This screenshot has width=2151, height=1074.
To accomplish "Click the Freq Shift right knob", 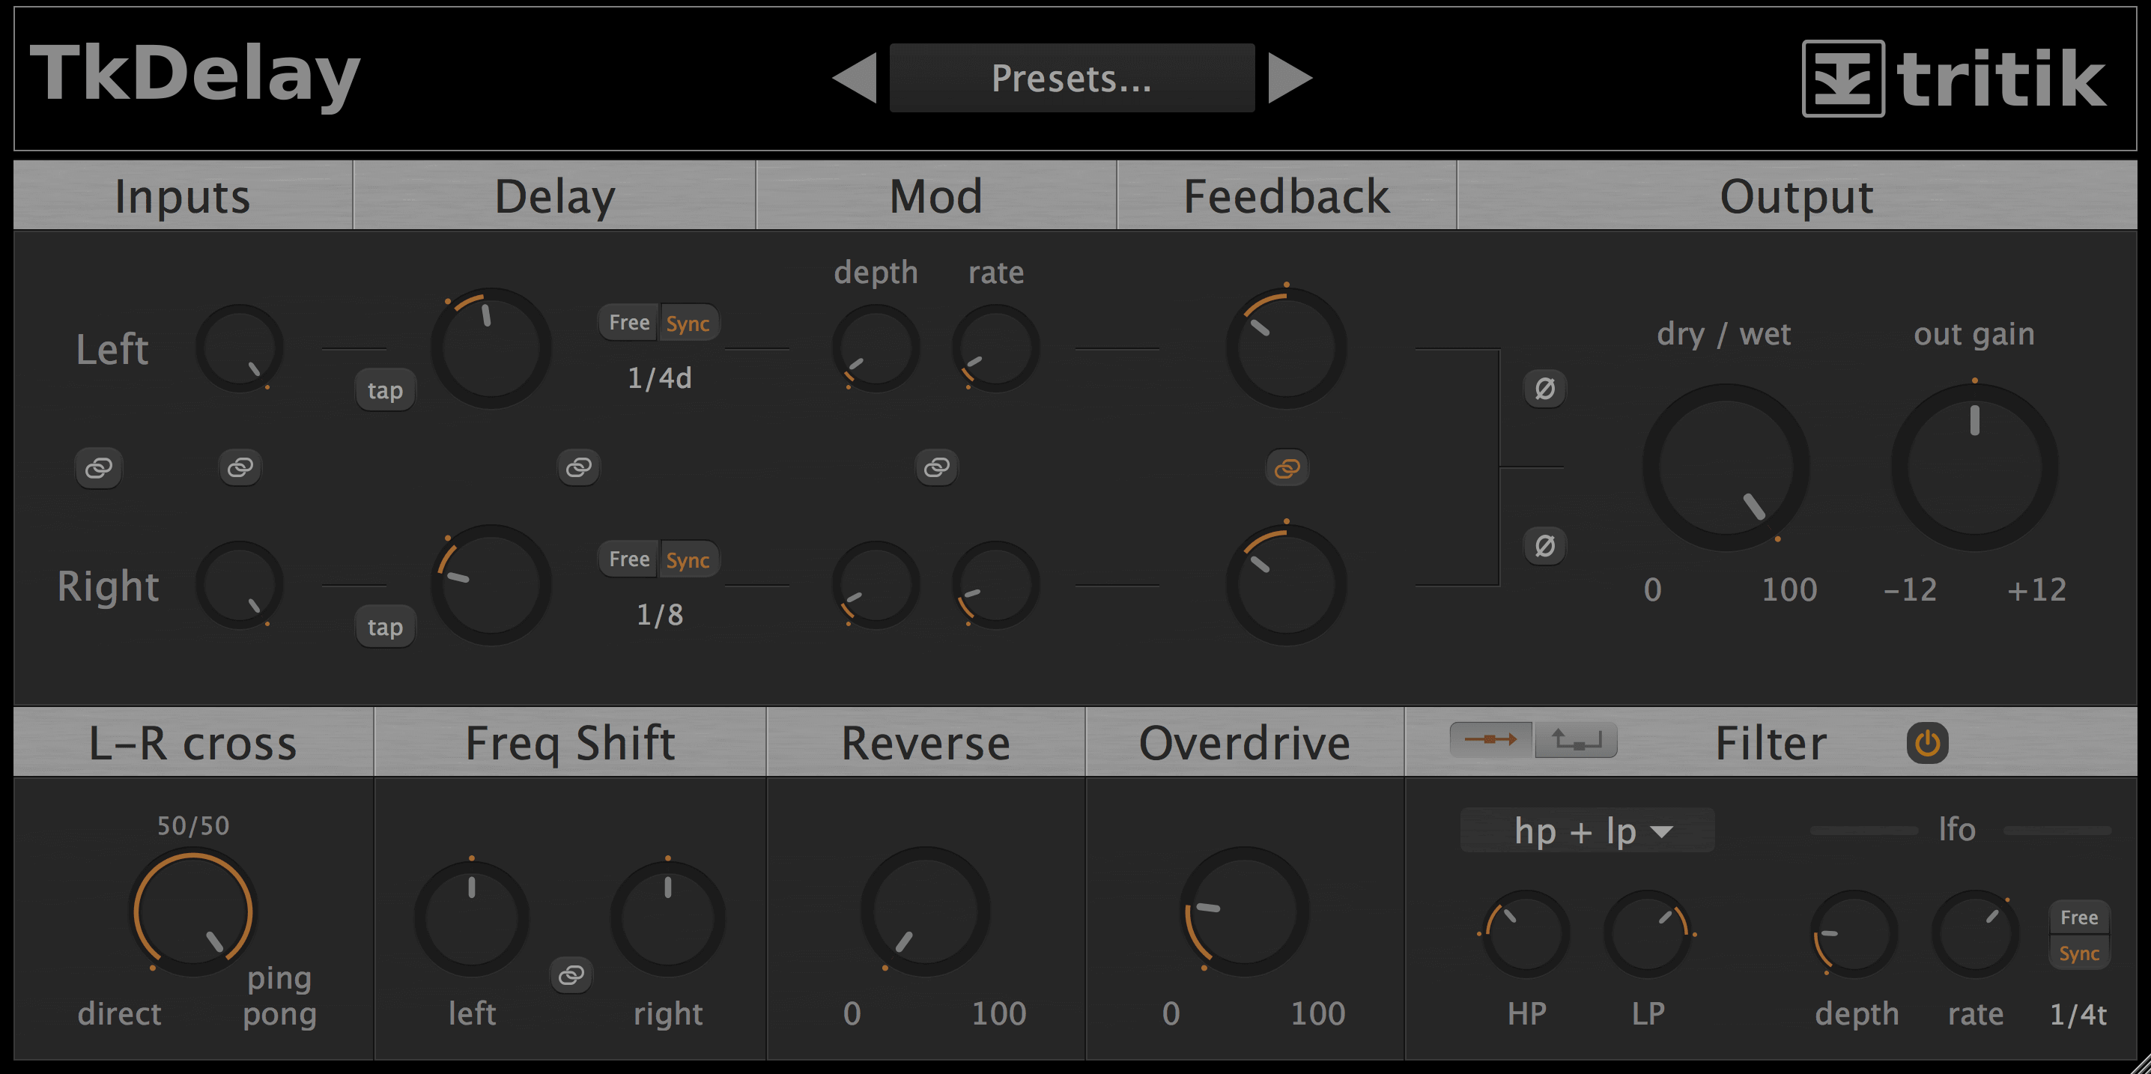I will click(667, 919).
